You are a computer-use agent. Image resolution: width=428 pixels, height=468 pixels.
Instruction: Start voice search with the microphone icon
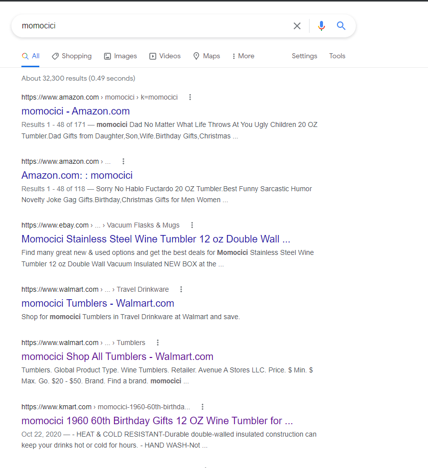tap(321, 26)
